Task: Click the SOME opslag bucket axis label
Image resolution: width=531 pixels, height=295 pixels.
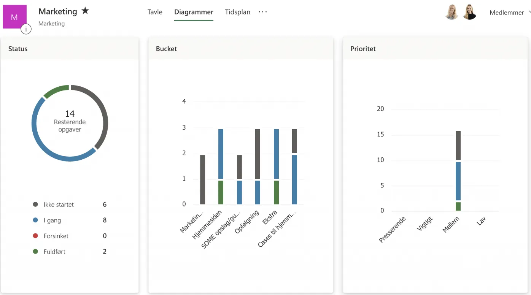Action: coord(221,229)
